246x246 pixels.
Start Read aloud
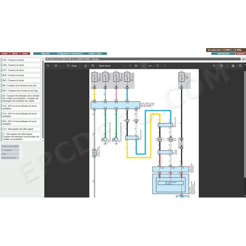coord(104,66)
